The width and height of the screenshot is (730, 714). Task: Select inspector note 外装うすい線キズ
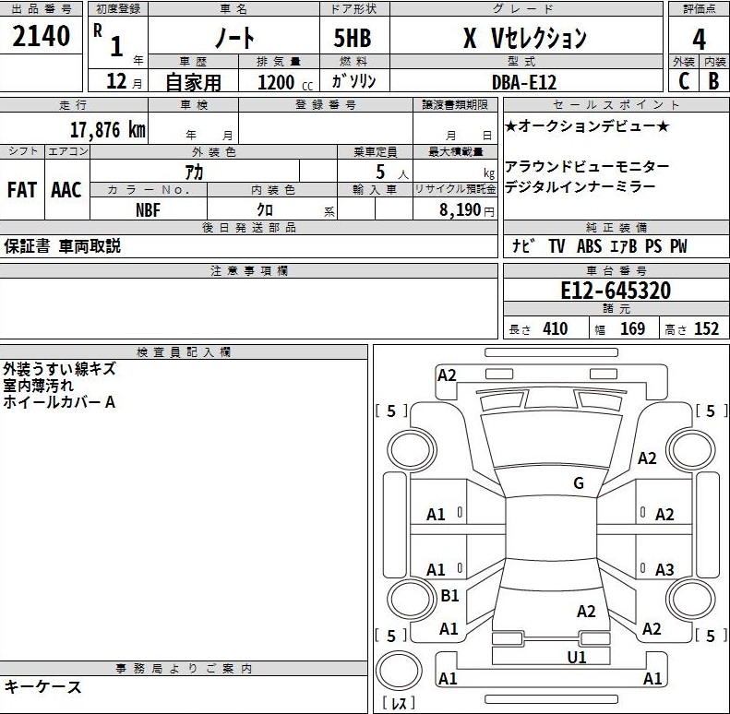click(59, 369)
